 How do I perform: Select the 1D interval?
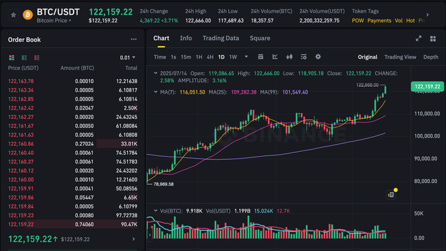point(221,57)
